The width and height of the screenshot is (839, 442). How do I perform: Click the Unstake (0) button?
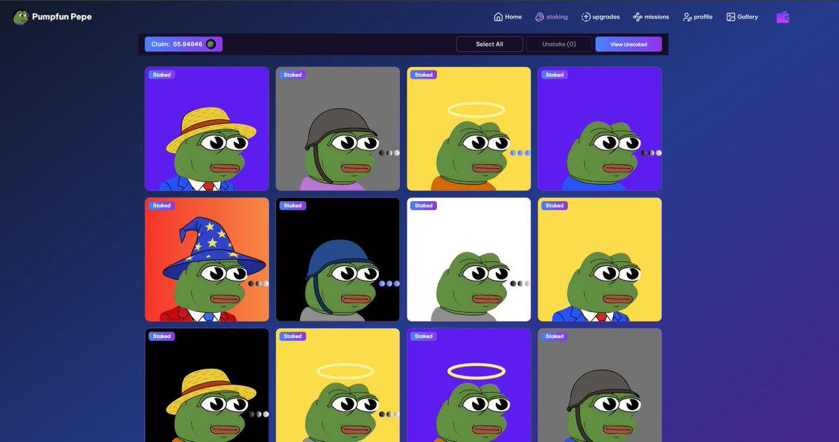click(559, 44)
